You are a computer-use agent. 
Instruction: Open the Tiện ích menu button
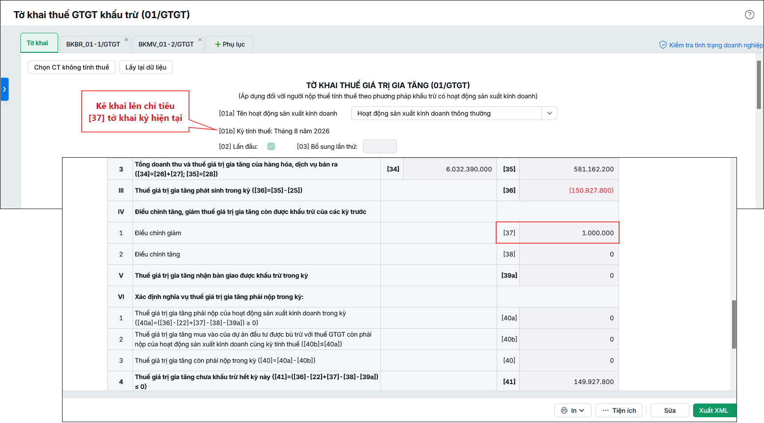[x=620, y=411]
